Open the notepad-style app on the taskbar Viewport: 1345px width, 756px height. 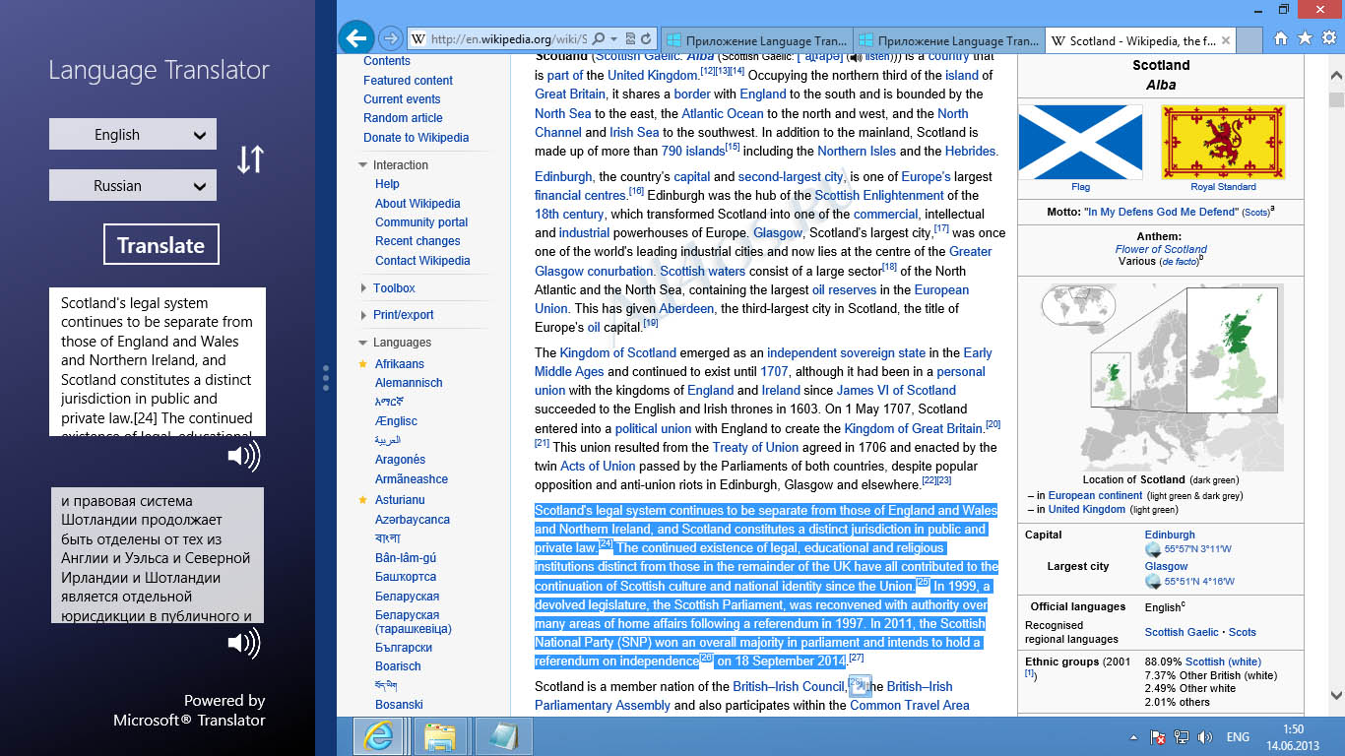503,736
